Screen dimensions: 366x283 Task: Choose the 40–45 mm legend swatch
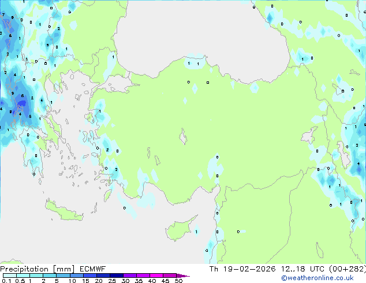[156, 275]
